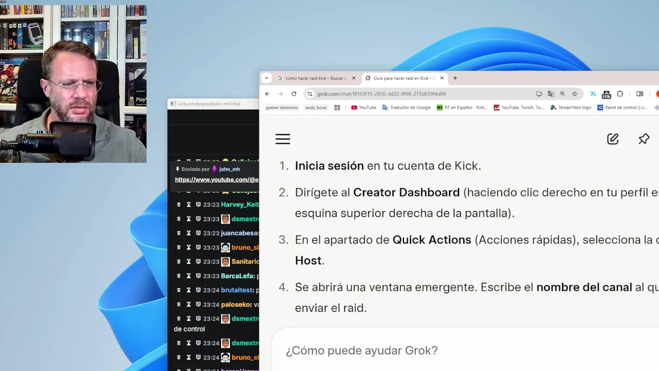
Task: Ban BarcaLefa with the shield icon
Action: click(198, 276)
